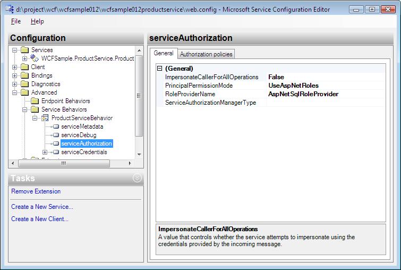Open the File menu
This screenshot has height=270, width=401.
(x=16, y=21)
